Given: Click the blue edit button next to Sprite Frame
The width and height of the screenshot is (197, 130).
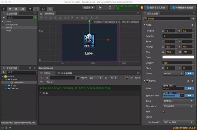Looking at the screenshot, I should click(x=189, y=96).
